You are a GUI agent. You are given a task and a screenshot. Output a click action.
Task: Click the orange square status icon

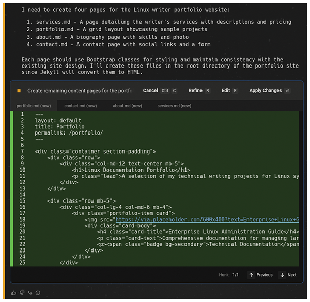coord(19,91)
